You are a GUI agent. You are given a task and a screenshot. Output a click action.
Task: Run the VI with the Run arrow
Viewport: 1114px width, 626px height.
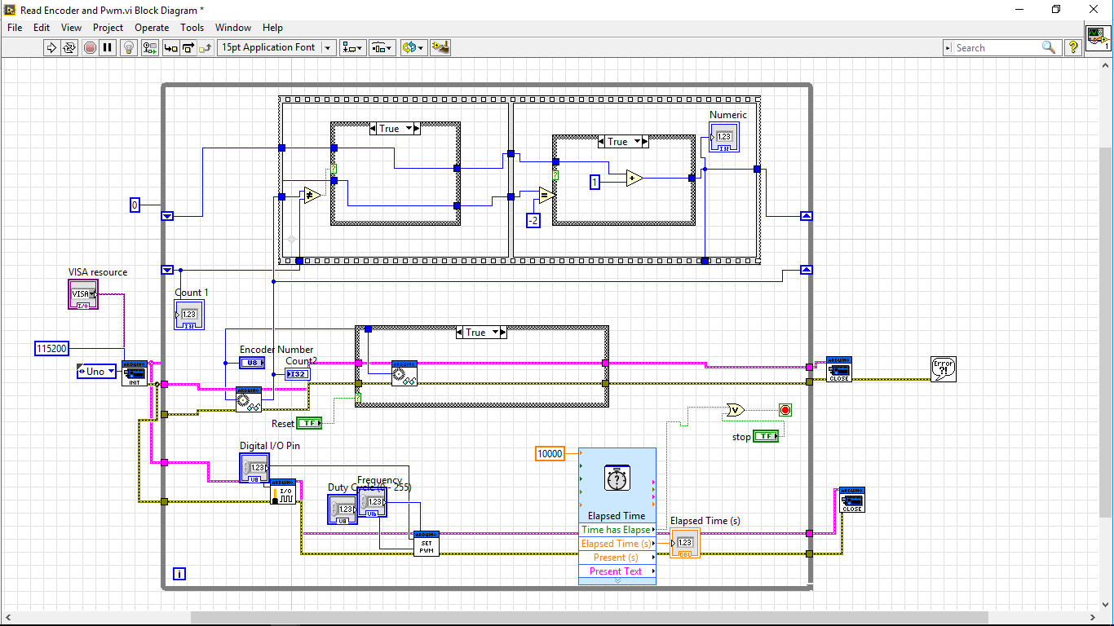click(x=51, y=47)
